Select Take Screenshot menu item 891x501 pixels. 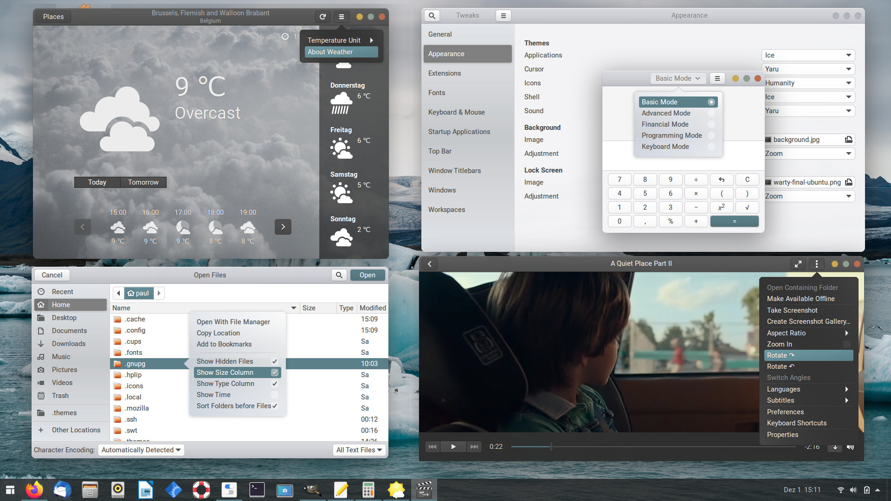point(808,310)
